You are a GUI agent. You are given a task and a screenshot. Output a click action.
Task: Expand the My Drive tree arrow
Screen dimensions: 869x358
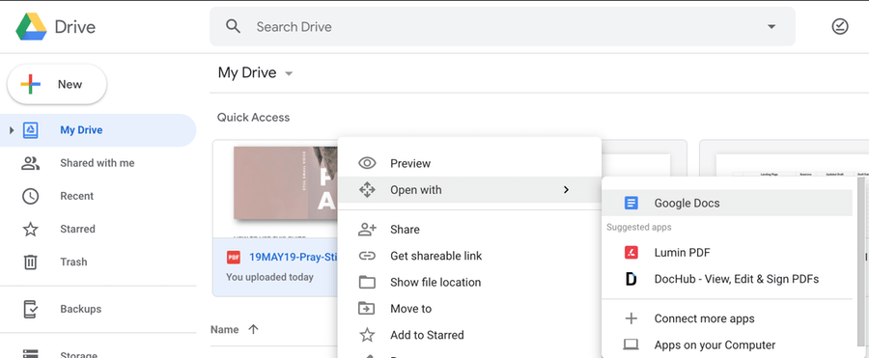(x=12, y=130)
